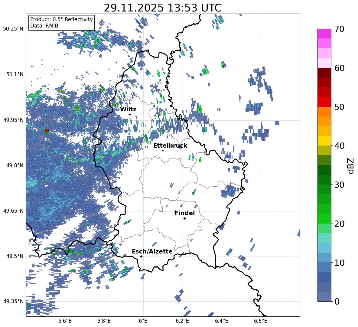
Task: Select the Esch/Alzette city label
Action: tap(152, 252)
